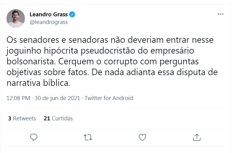The image size is (235, 153).
Task: Click the Leandro Grass display name
Action: (x=49, y=14)
